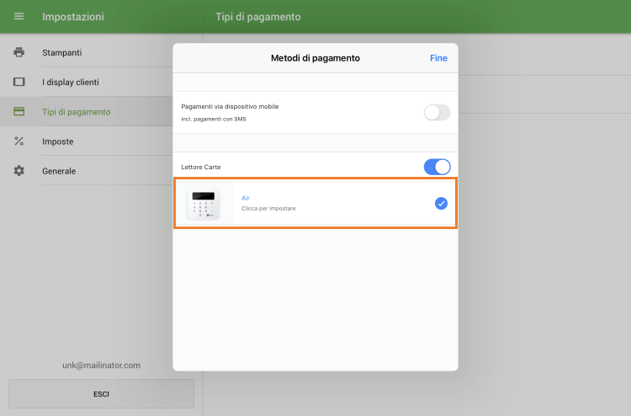Uncheck the blue checkmark on Air reader

coord(441,203)
